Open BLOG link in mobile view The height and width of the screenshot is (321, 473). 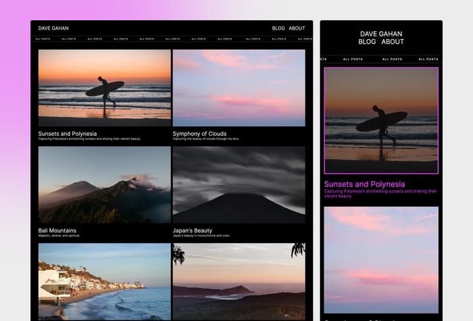tap(367, 42)
